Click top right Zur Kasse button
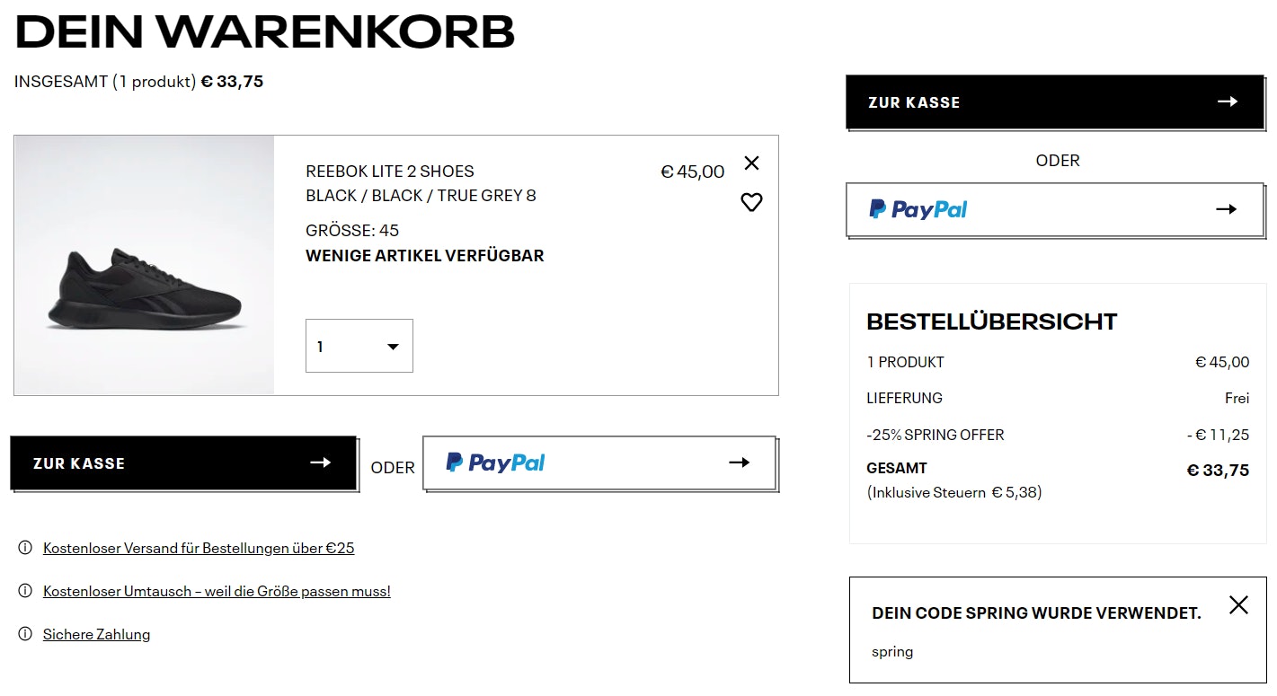This screenshot has height=696, width=1277. pos(1054,102)
